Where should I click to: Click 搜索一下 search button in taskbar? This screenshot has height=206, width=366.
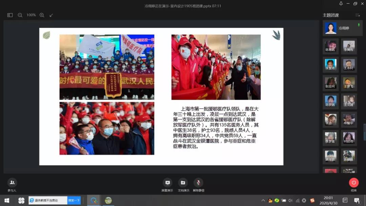point(74,200)
